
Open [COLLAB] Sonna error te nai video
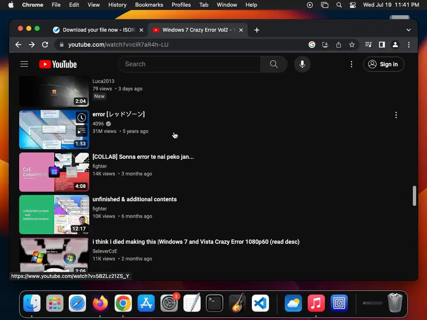pos(143,157)
